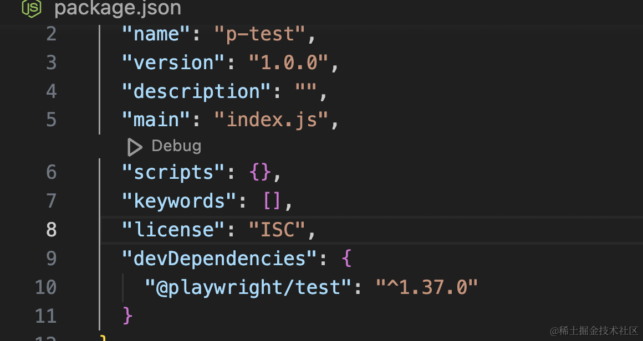Click the Node.js file icon beside package.json
This screenshot has width=643, height=341.
[32, 8]
